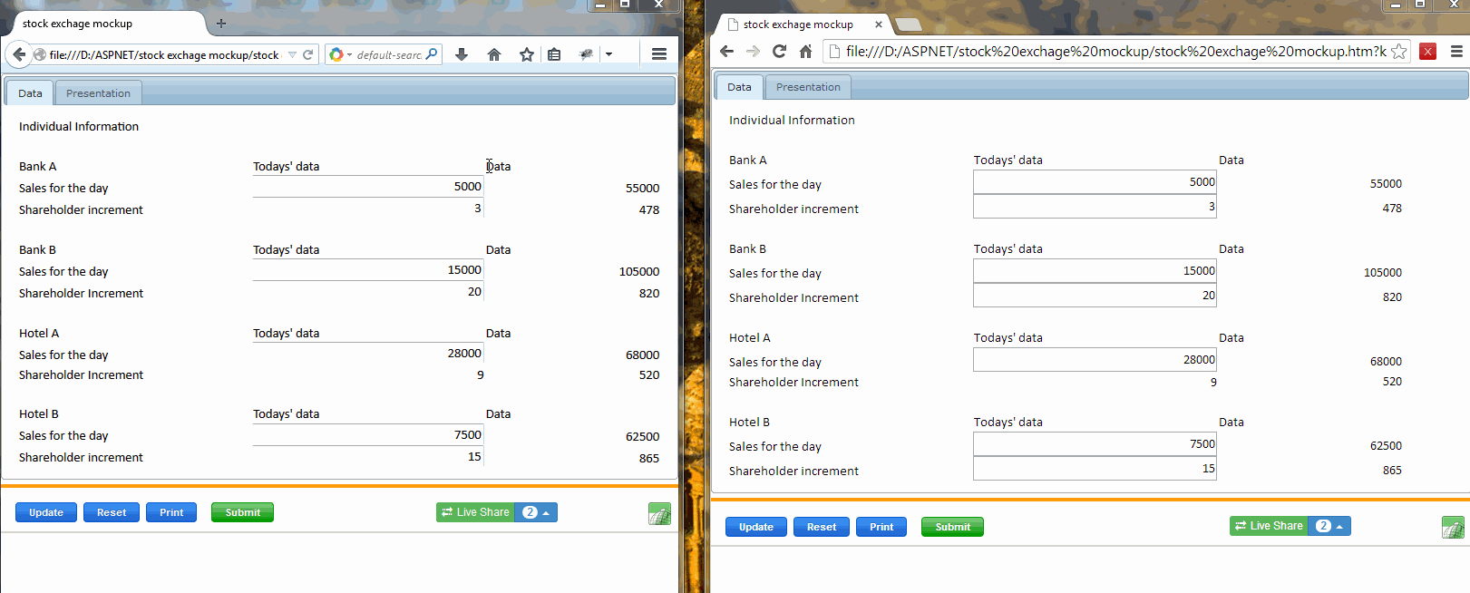Click the Chrome reload icon
The image size is (1470, 593).
click(x=779, y=52)
